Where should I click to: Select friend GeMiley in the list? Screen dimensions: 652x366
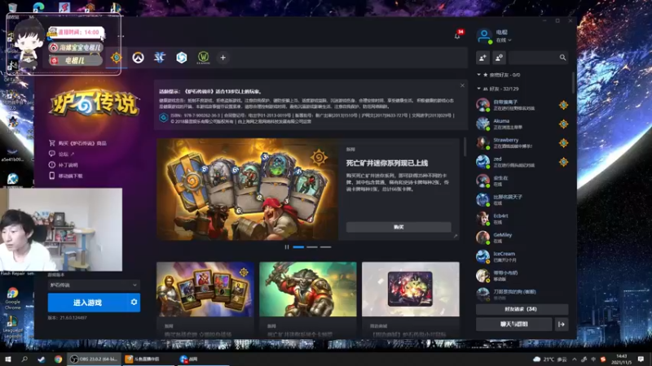click(522, 237)
